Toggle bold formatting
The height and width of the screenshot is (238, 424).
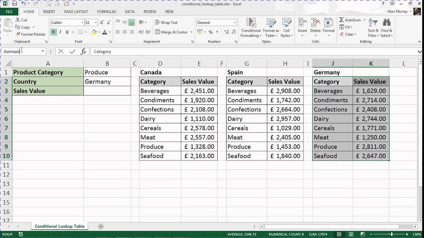[53, 32]
